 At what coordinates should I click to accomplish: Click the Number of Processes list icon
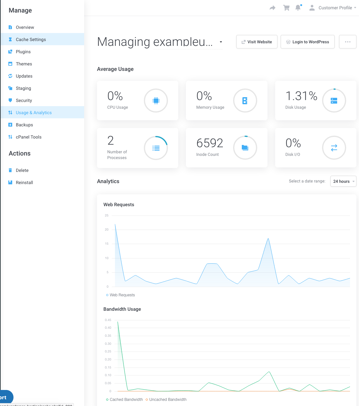pyautogui.click(x=156, y=148)
